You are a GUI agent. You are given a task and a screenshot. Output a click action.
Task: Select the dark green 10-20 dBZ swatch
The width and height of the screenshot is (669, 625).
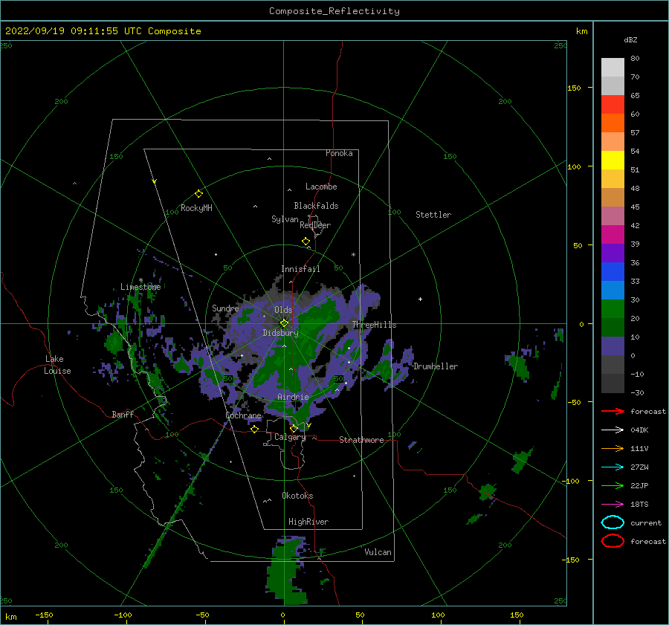coord(613,327)
